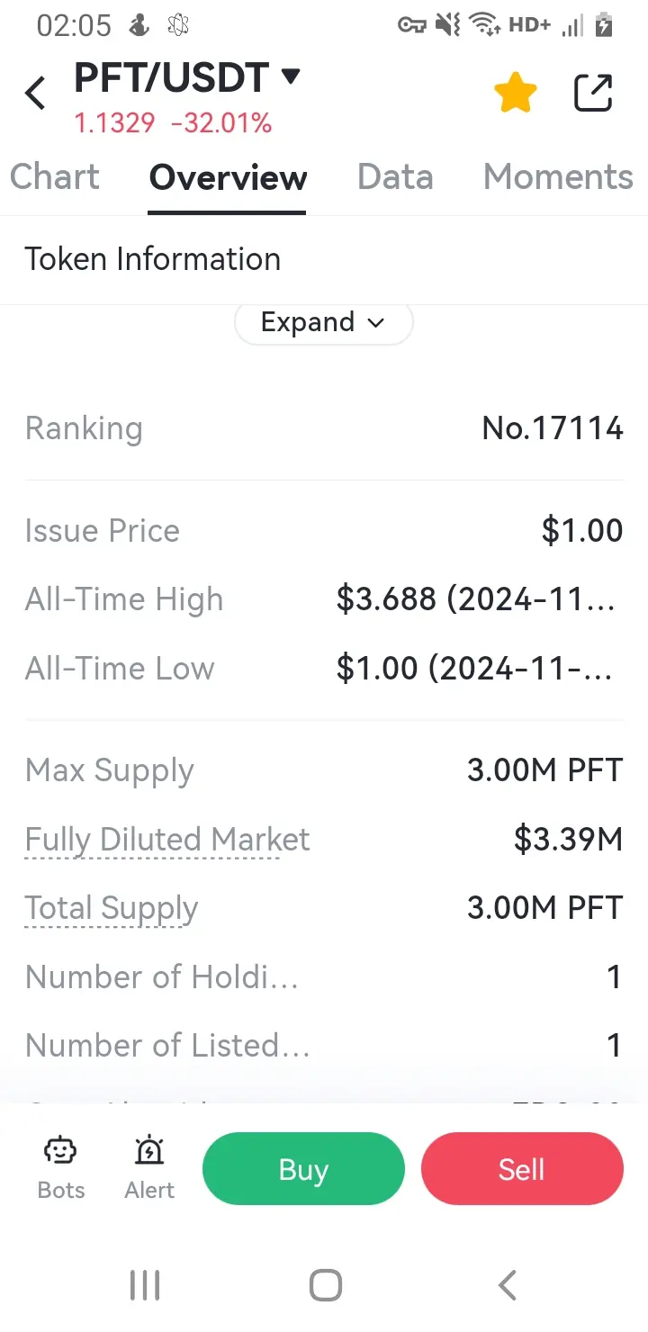Toggle the yellow favorite star
Screen dimensions: 648x1332
516,93
